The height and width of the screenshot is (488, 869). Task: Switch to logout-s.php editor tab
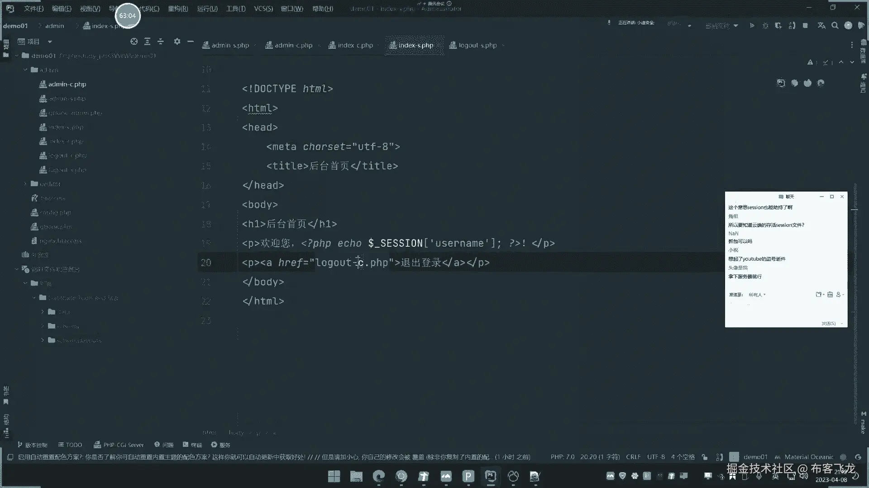477,45
